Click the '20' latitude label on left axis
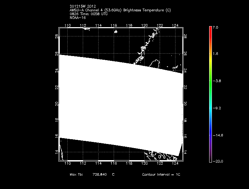Viewport: 249px width, 189px height. coord(57,104)
